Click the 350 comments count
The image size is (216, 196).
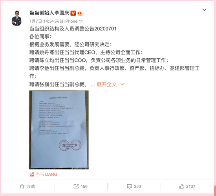point(137,186)
